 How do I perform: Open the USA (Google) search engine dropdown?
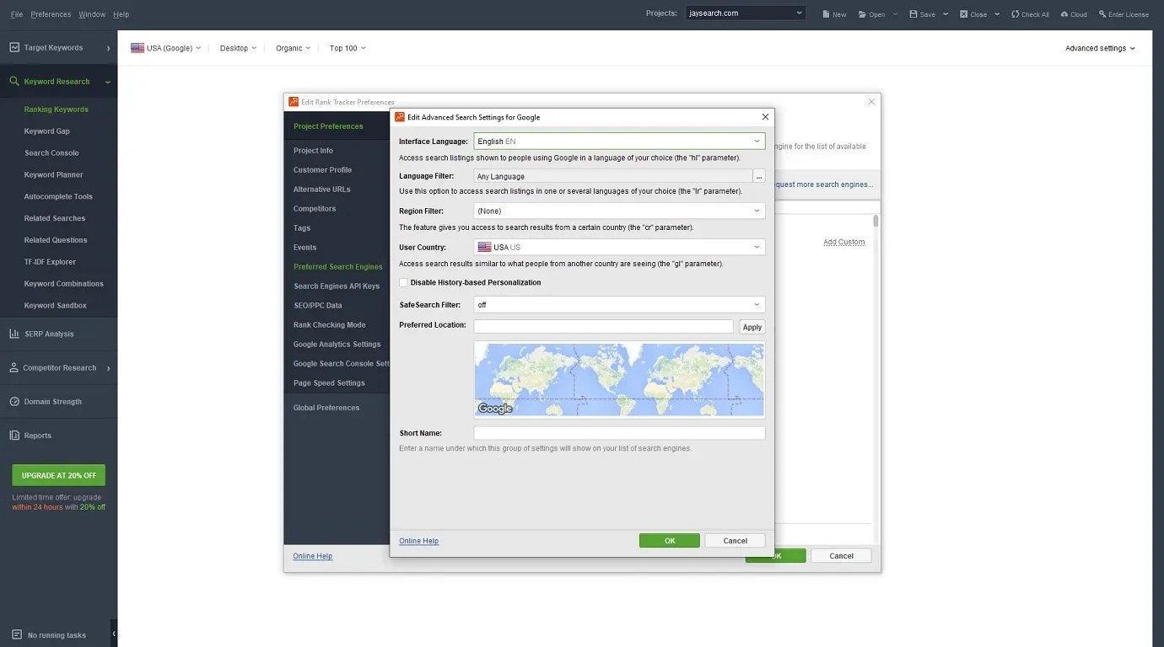click(x=165, y=48)
